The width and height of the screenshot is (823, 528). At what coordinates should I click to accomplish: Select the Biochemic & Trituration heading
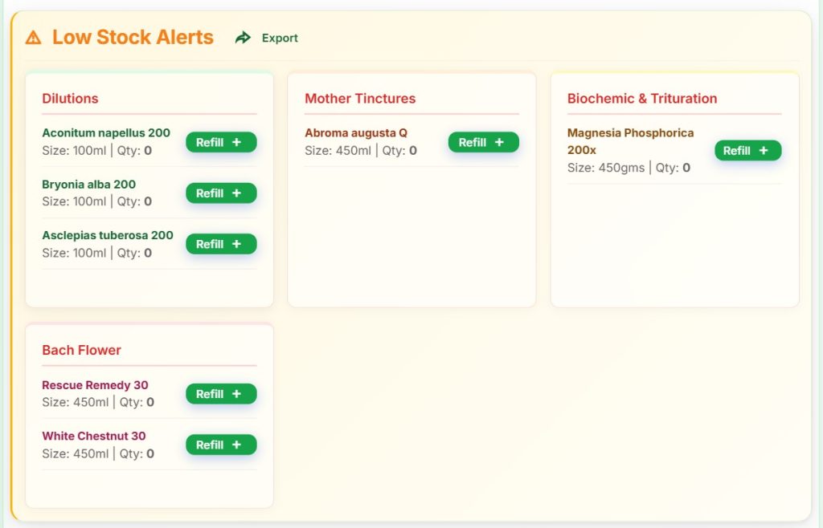(642, 99)
